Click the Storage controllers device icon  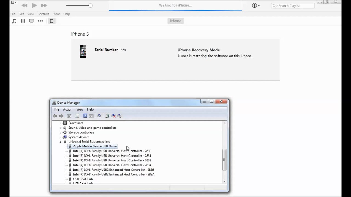click(65, 132)
